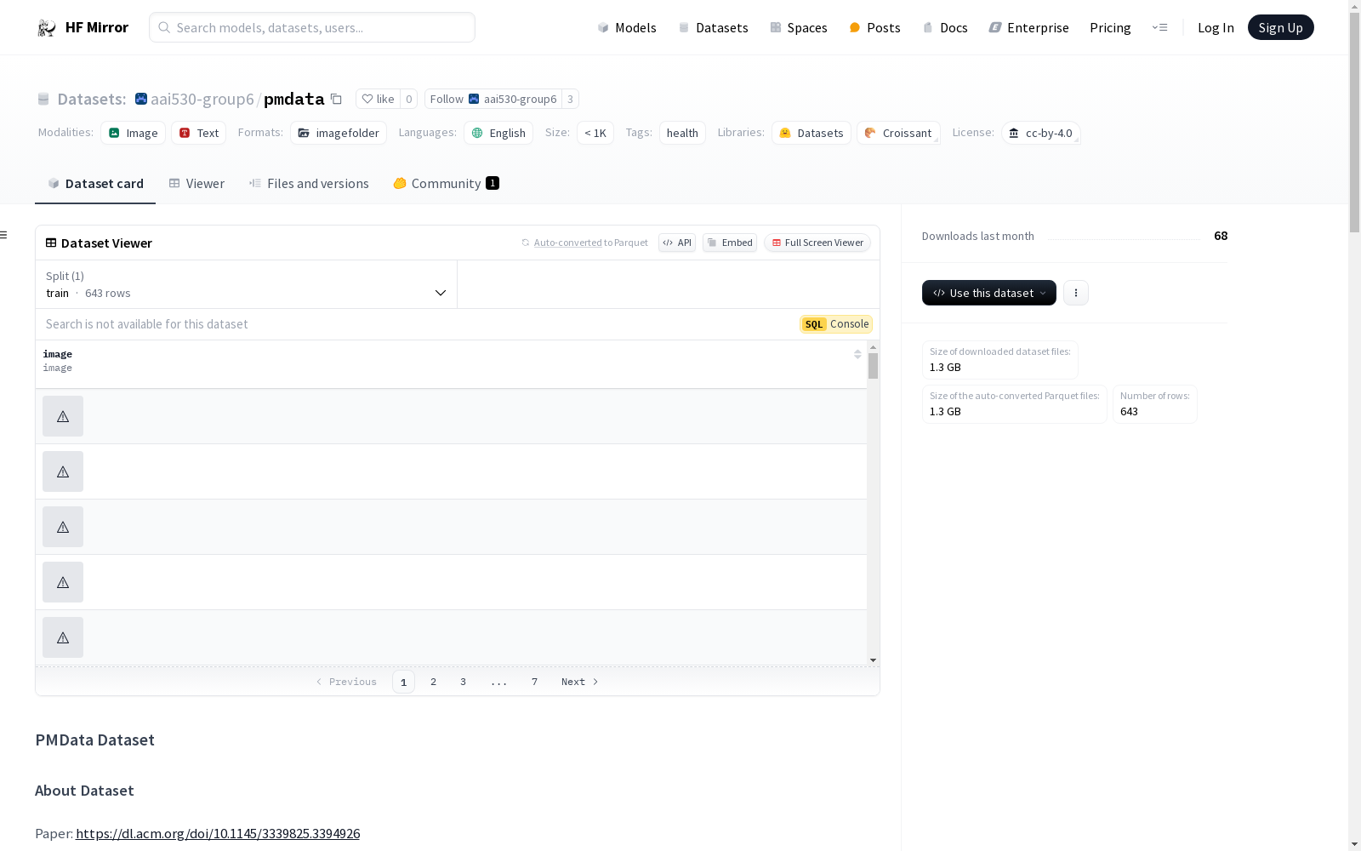Click the viewer table scrollbar down arrow
Viewport: 1361px width, 851px height.
[x=873, y=660]
